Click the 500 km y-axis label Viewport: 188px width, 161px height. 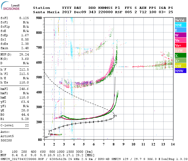click(39, 77)
